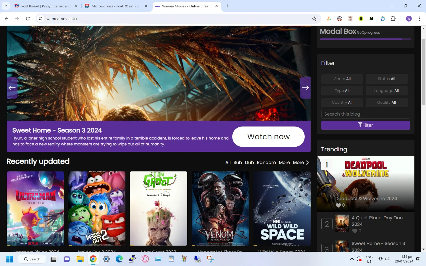Open the volume speaker tray icon

point(387,259)
